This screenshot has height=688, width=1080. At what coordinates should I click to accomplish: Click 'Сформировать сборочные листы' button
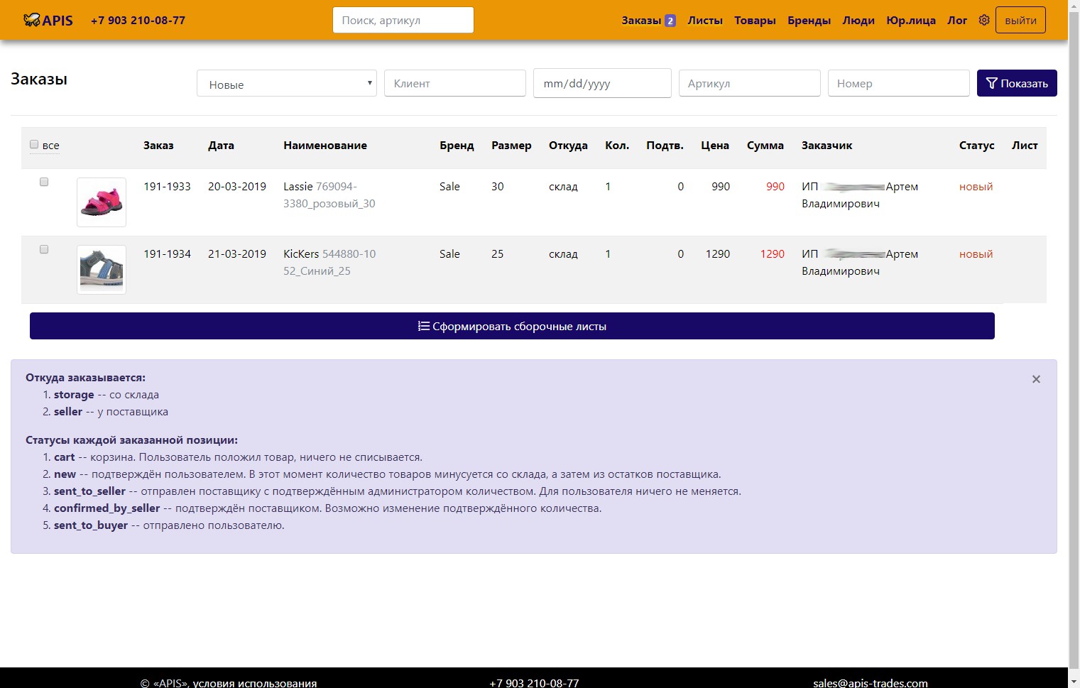(x=512, y=326)
